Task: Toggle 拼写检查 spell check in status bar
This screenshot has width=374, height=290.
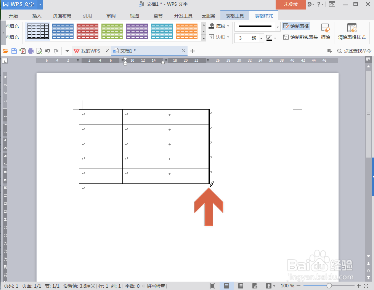Action: (154, 286)
